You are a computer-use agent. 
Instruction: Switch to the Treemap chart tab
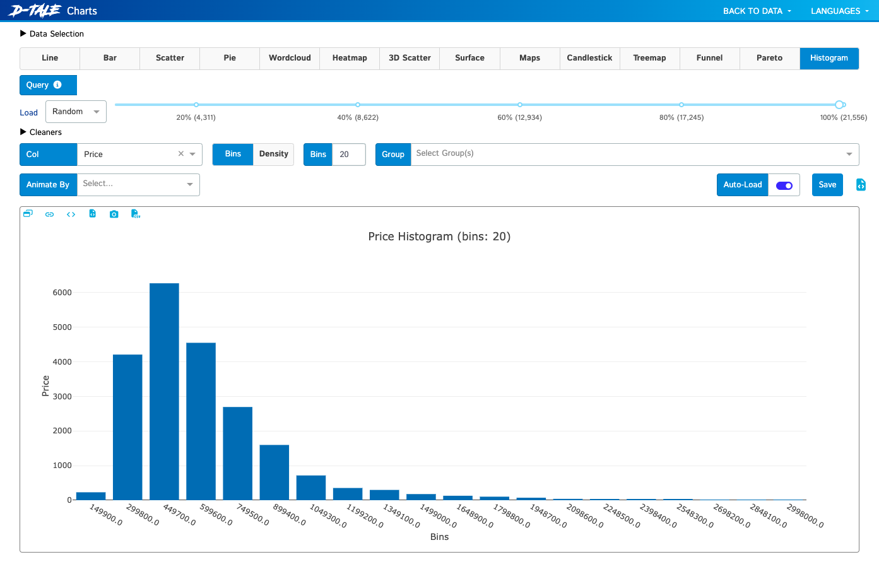649,58
